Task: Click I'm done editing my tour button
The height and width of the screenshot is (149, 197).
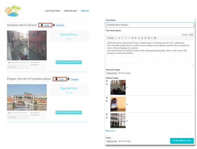Action: pyautogui.click(x=182, y=141)
